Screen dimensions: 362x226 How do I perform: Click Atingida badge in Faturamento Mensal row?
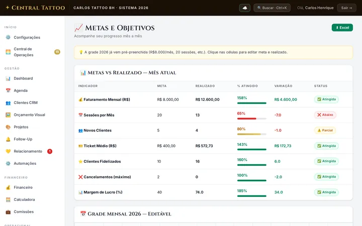pyautogui.click(x=326, y=99)
